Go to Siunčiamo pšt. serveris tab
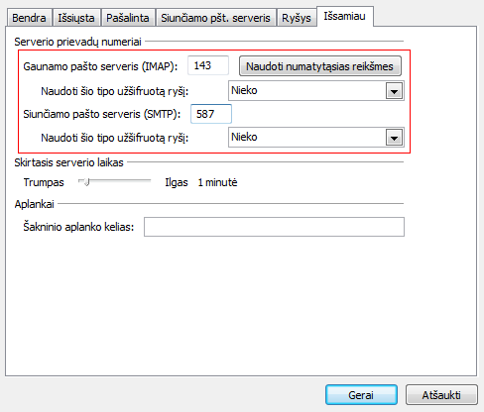Viewport: 484px width, 412px height. tap(215, 18)
